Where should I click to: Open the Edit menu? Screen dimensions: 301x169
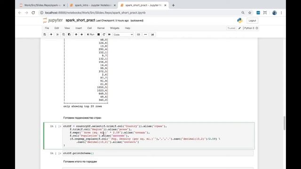click(56, 28)
